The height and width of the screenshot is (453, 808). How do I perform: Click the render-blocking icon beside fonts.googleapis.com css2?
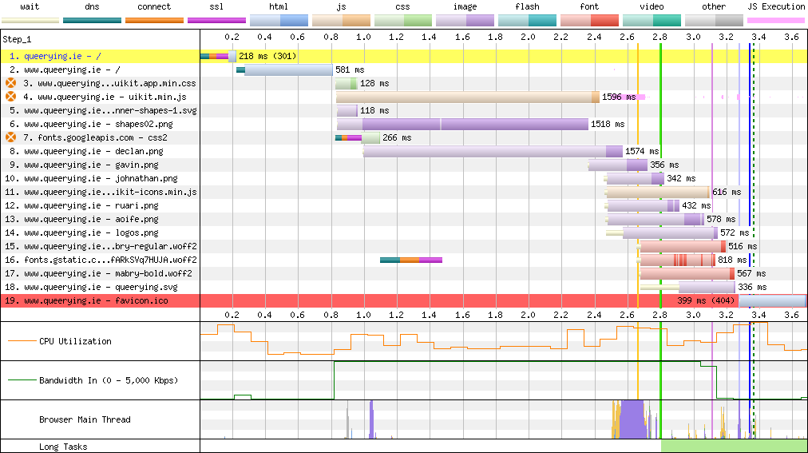(11, 137)
